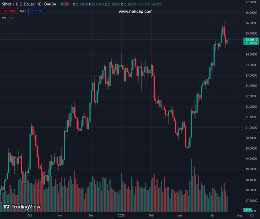Click the 20.00000 level on price scale
This screenshot has height=219, width=260.
(x=252, y=149)
